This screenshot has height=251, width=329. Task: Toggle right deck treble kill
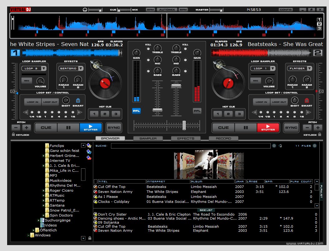point(185,49)
